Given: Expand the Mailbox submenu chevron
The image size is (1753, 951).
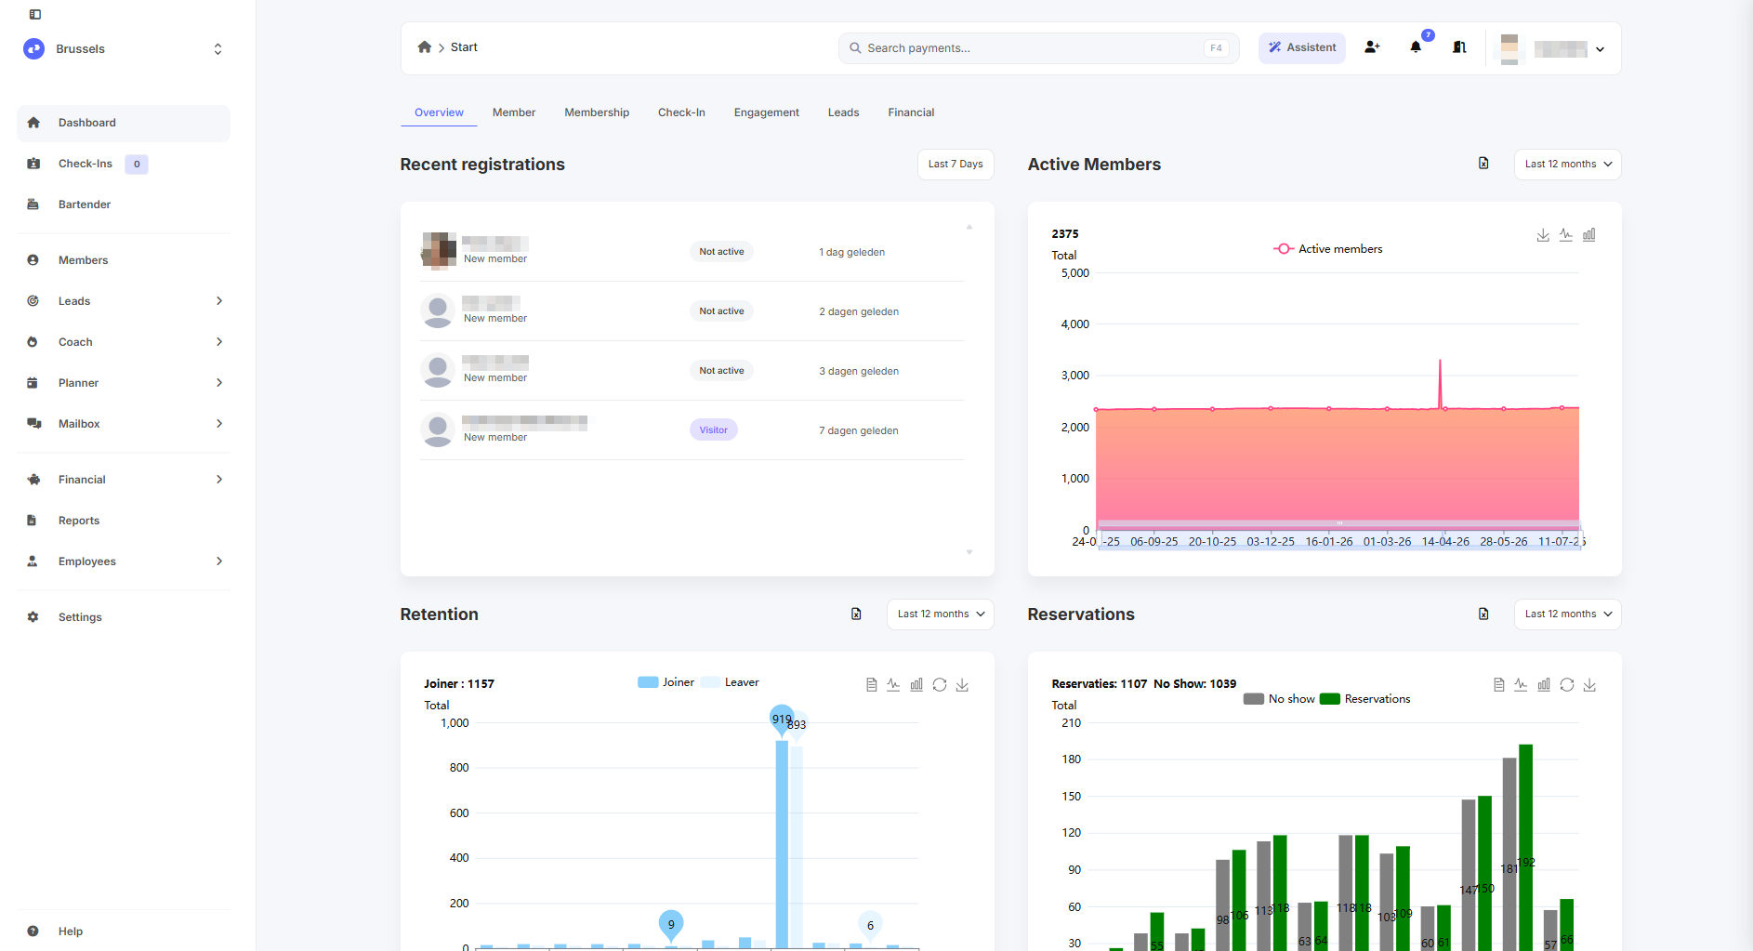Looking at the screenshot, I should coord(219,424).
